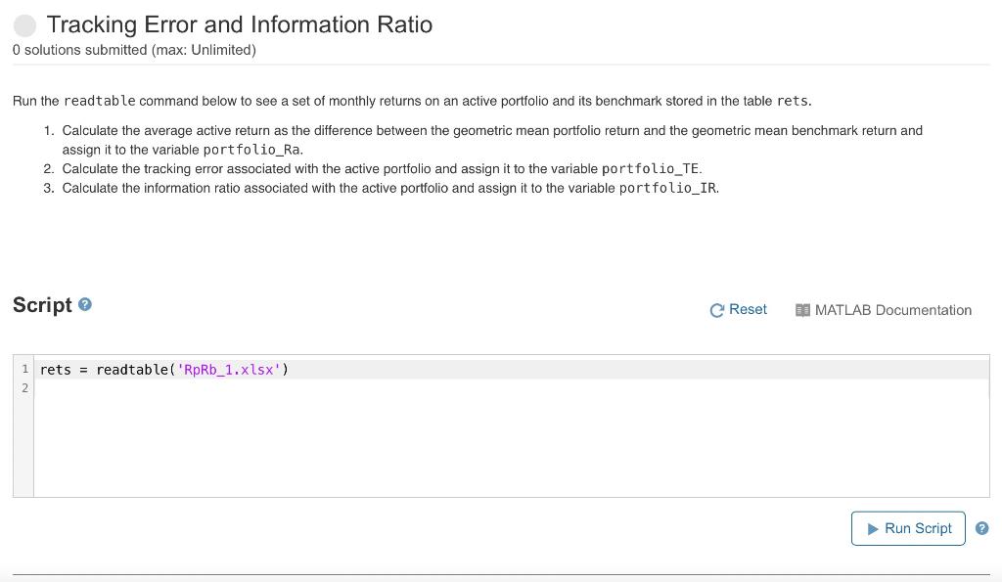The image size is (1002, 582).
Task: Open MATLAB Documentation via its label
Action: (892, 310)
